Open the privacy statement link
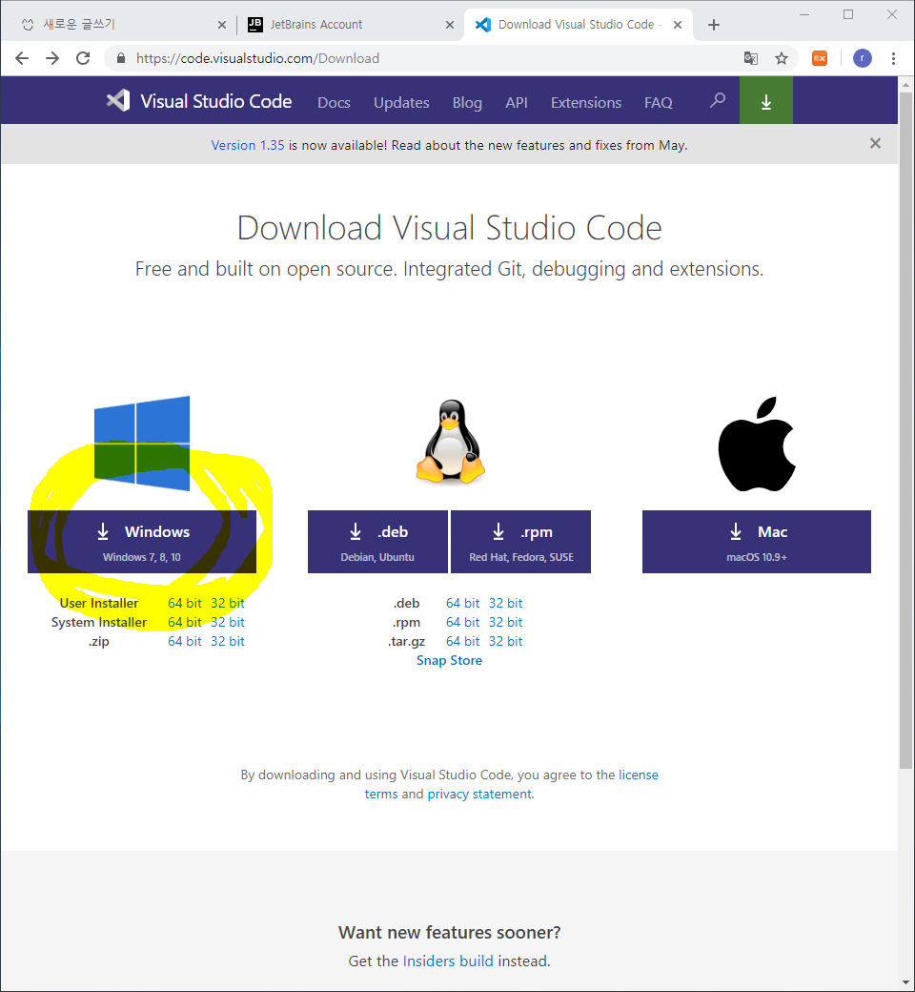The height and width of the screenshot is (992, 915). click(479, 794)
